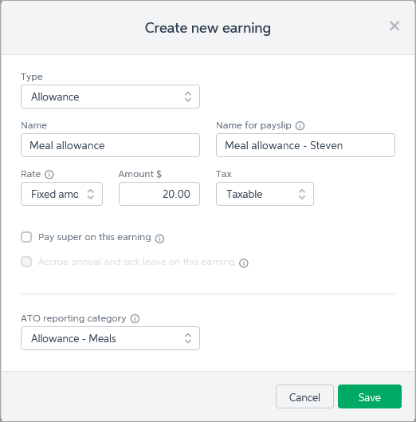This screenshot has height=422, width=416.
Task: Select the Name for payslip text field
Action: pos(305,145)
